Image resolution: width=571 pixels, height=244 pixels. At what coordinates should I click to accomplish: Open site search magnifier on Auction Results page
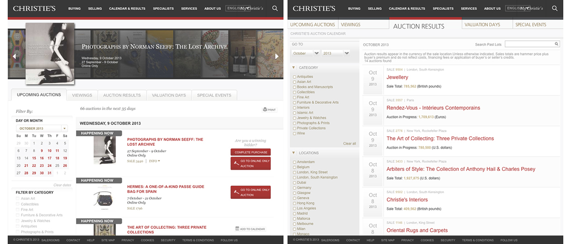point(555,8)
